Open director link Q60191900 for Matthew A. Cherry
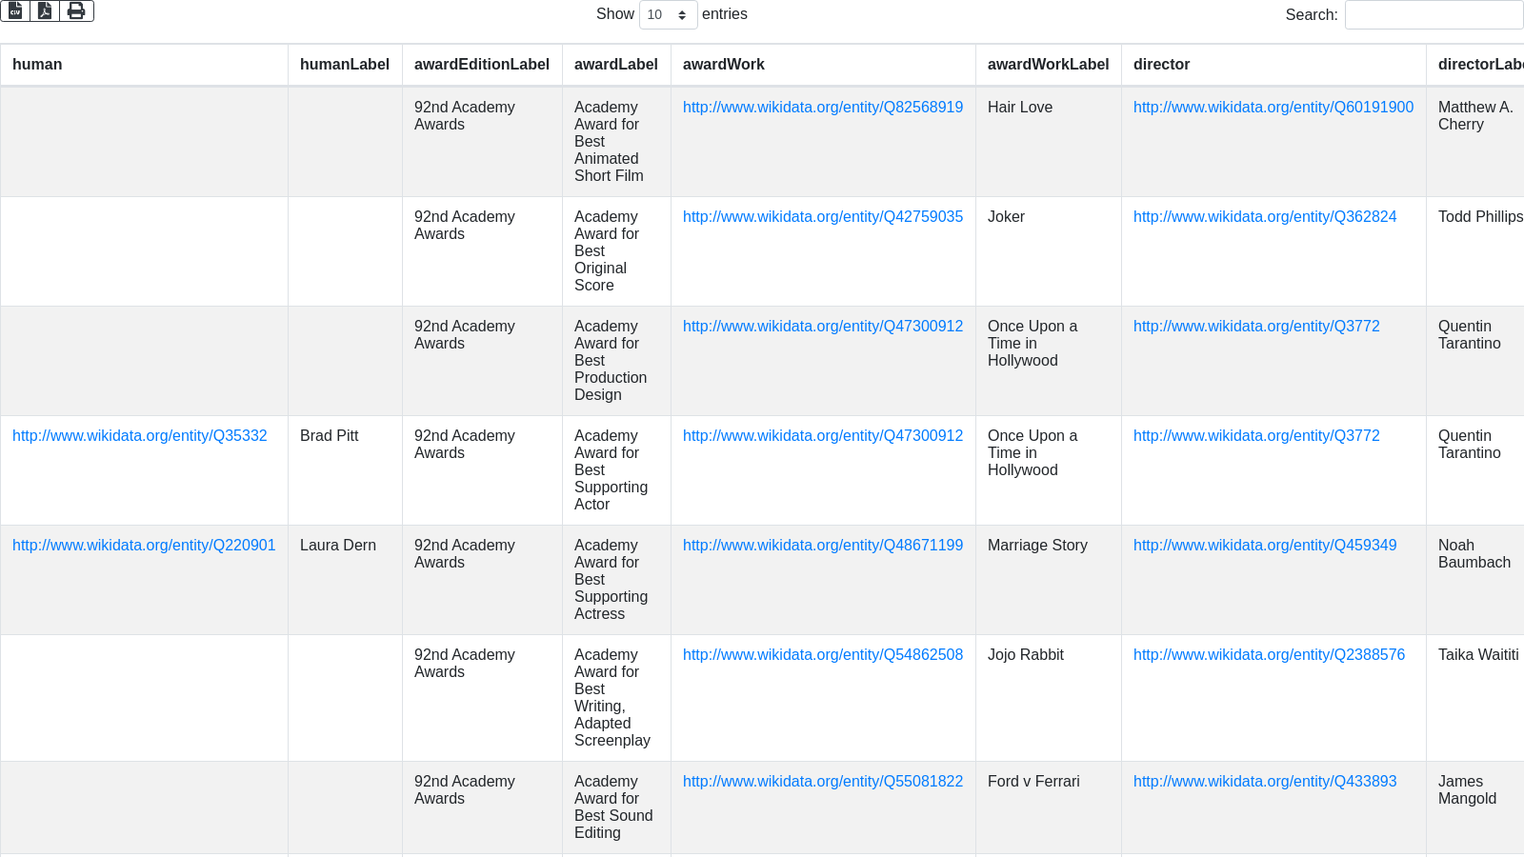 pos(1273,108)
